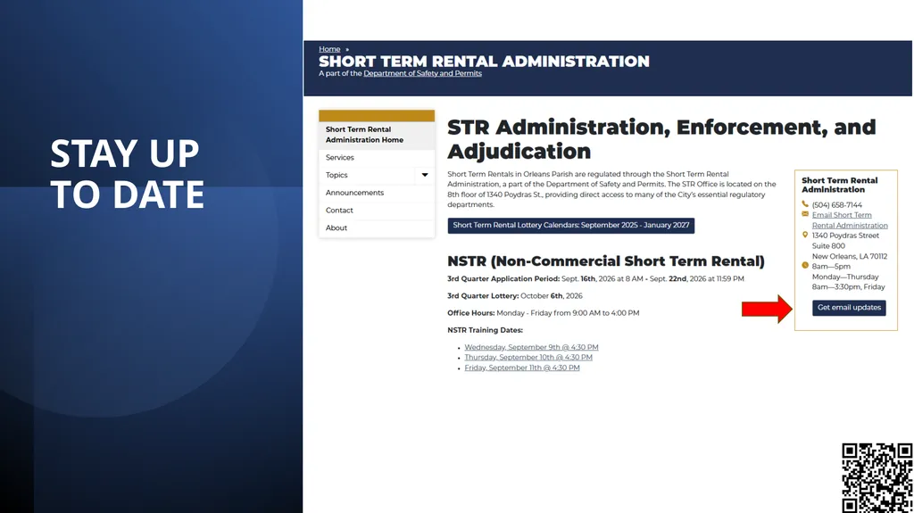Screen dimensions: 914x513
Task: Click the NSTR Training Dates label
Action: [x=485, y=330]
